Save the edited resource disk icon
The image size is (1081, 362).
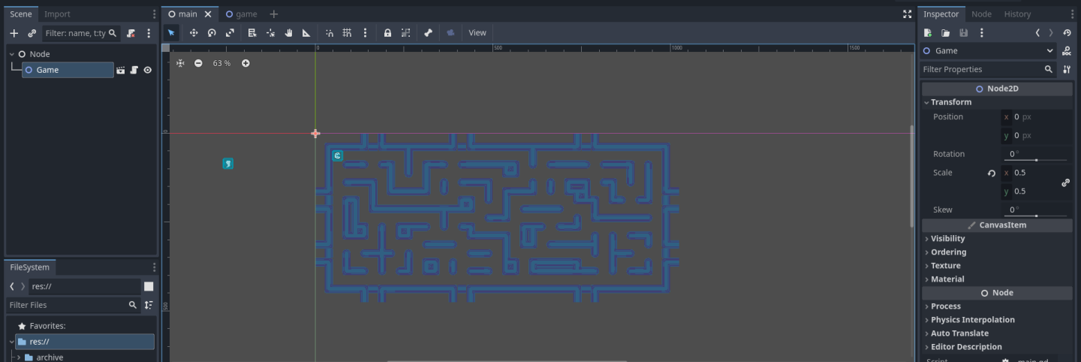click(x=964, y=33)
